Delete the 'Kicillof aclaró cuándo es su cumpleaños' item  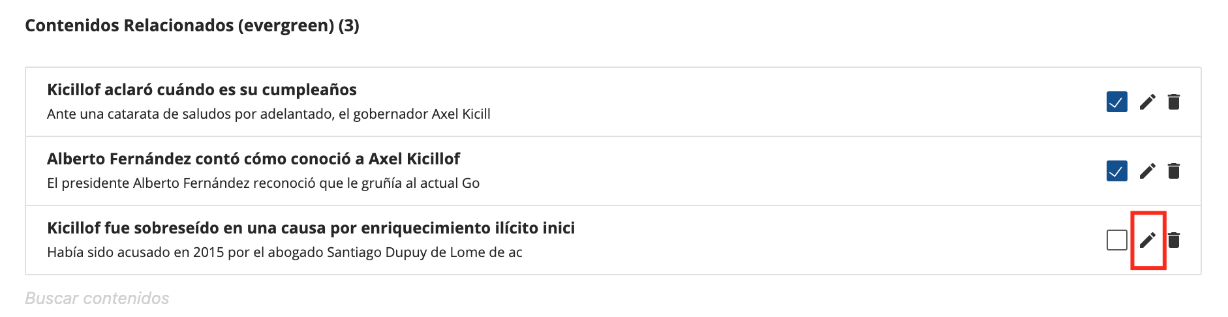point(1173,102)
